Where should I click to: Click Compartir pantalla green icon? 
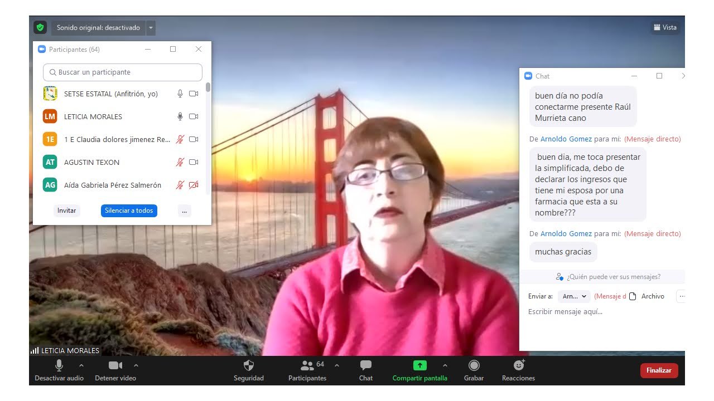pyautogui.click(x=420, y=365)
